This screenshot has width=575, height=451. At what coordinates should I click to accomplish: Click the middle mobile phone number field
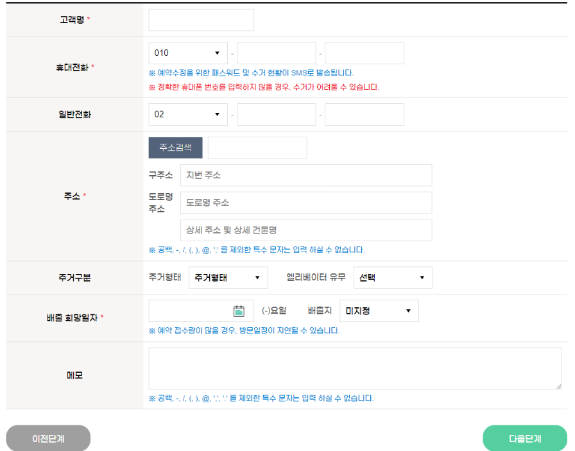276,53
